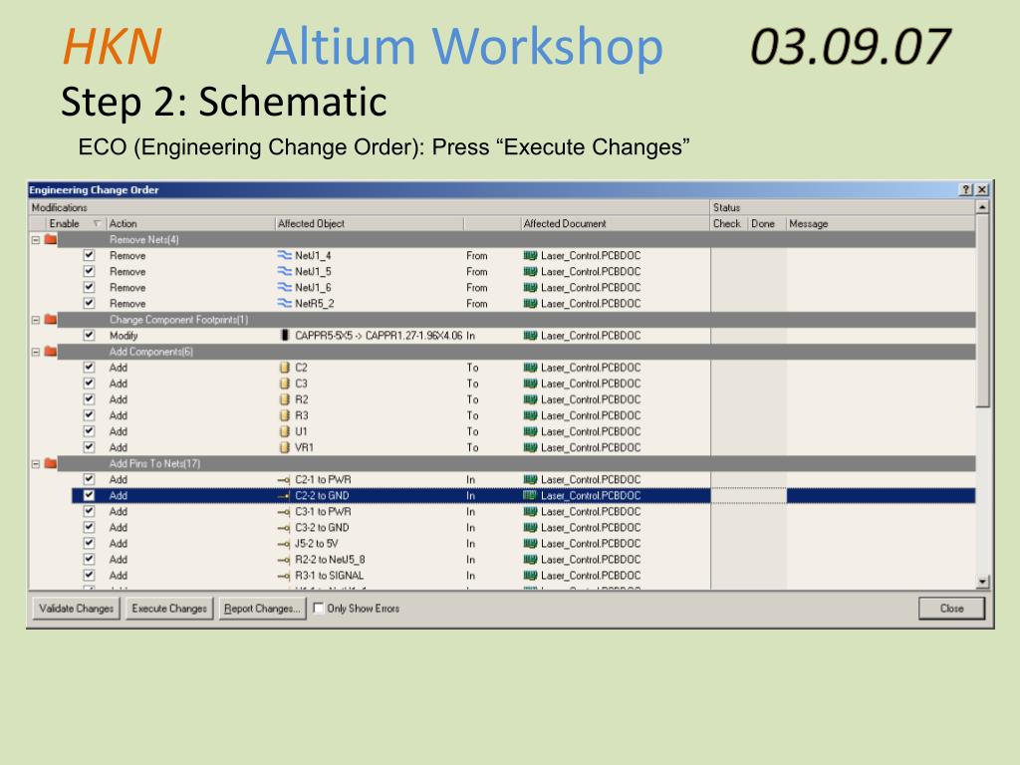Viewport: 1020px width, 765px height.
Task: Toggle the Modify CAPPR5-5X5 row checkbox
Action: pyautogui.click(x=89, y=335)
